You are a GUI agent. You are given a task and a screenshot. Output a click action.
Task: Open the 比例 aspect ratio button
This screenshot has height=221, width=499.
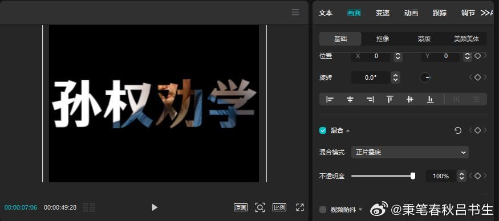click(x=279, y=208)
